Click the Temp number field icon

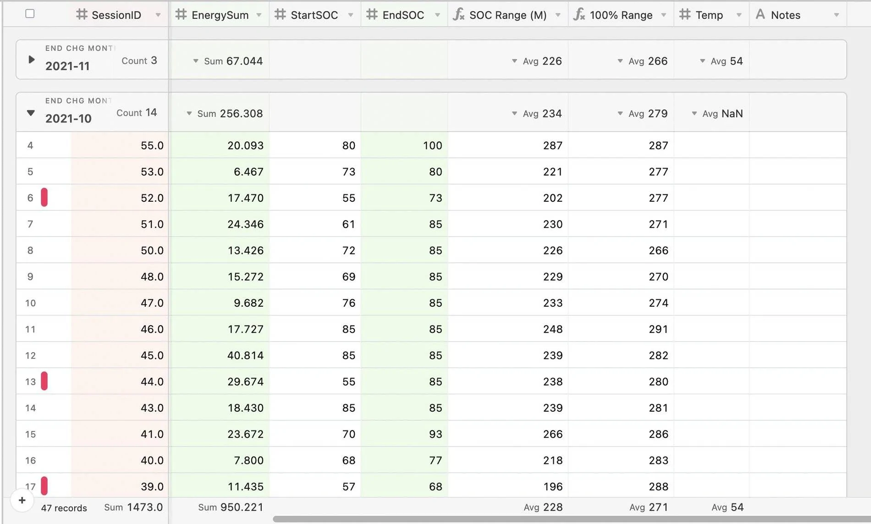[685, 15]
